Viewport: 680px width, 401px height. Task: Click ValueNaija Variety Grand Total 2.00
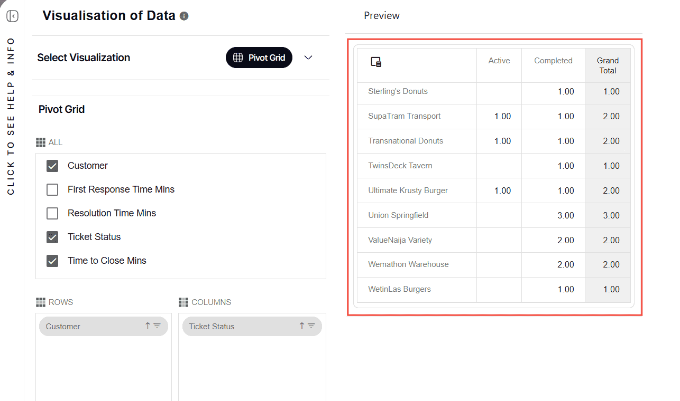[x=611, y=240]
